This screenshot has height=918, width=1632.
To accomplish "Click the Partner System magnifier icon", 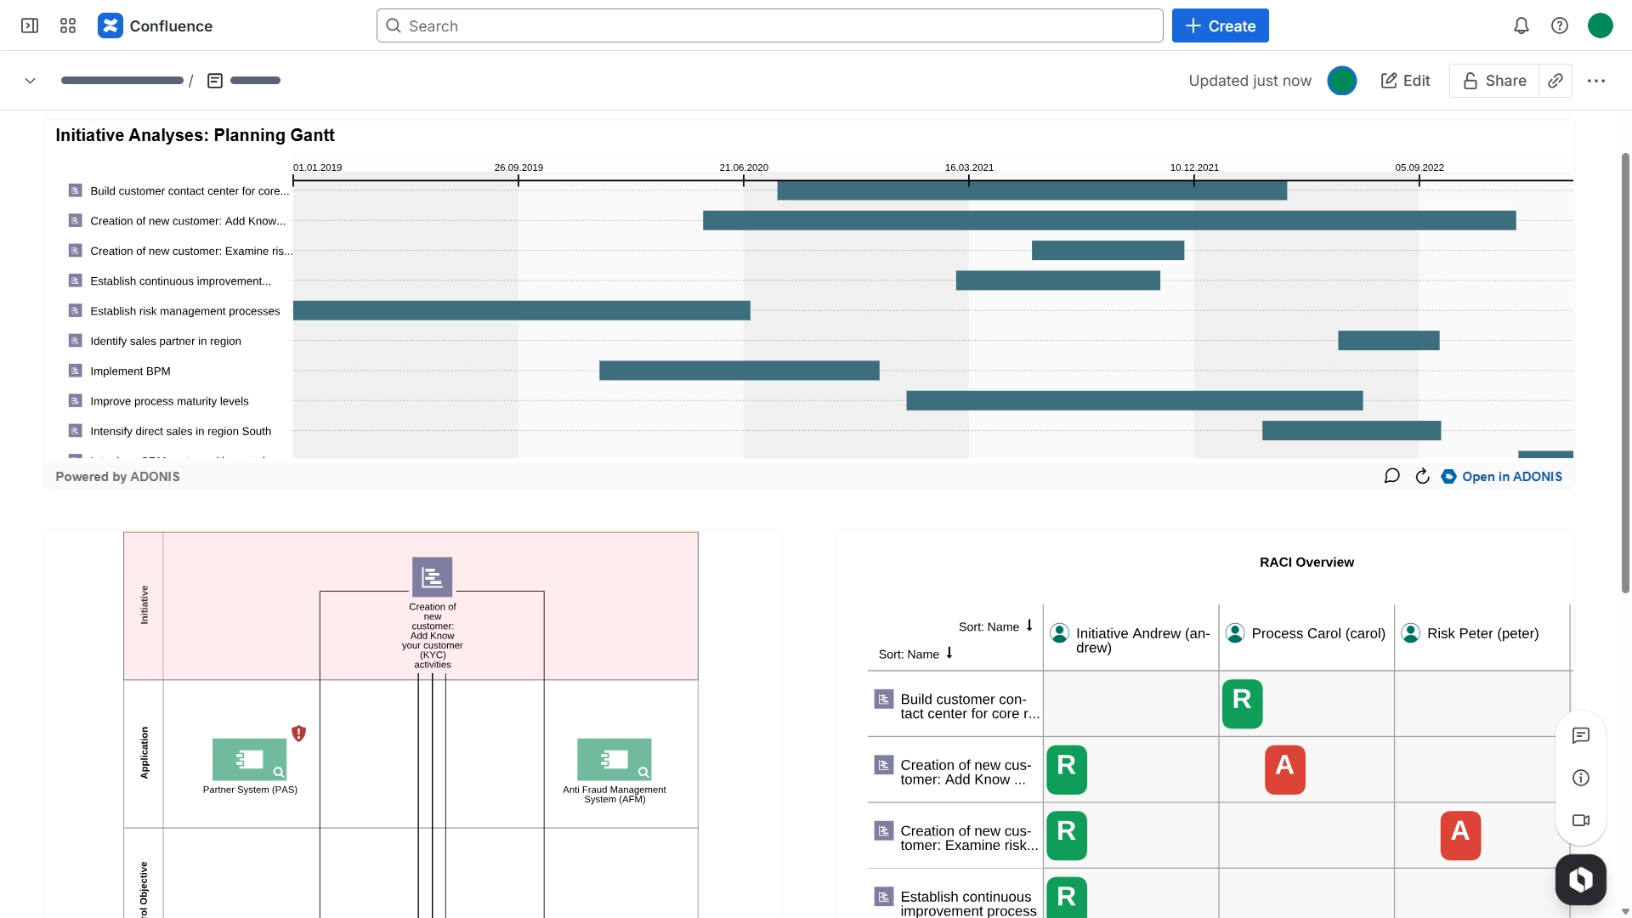I will coord(279,773).
